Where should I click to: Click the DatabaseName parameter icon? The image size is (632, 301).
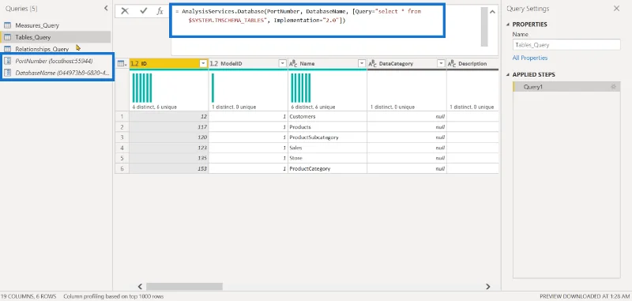(7, 73)
